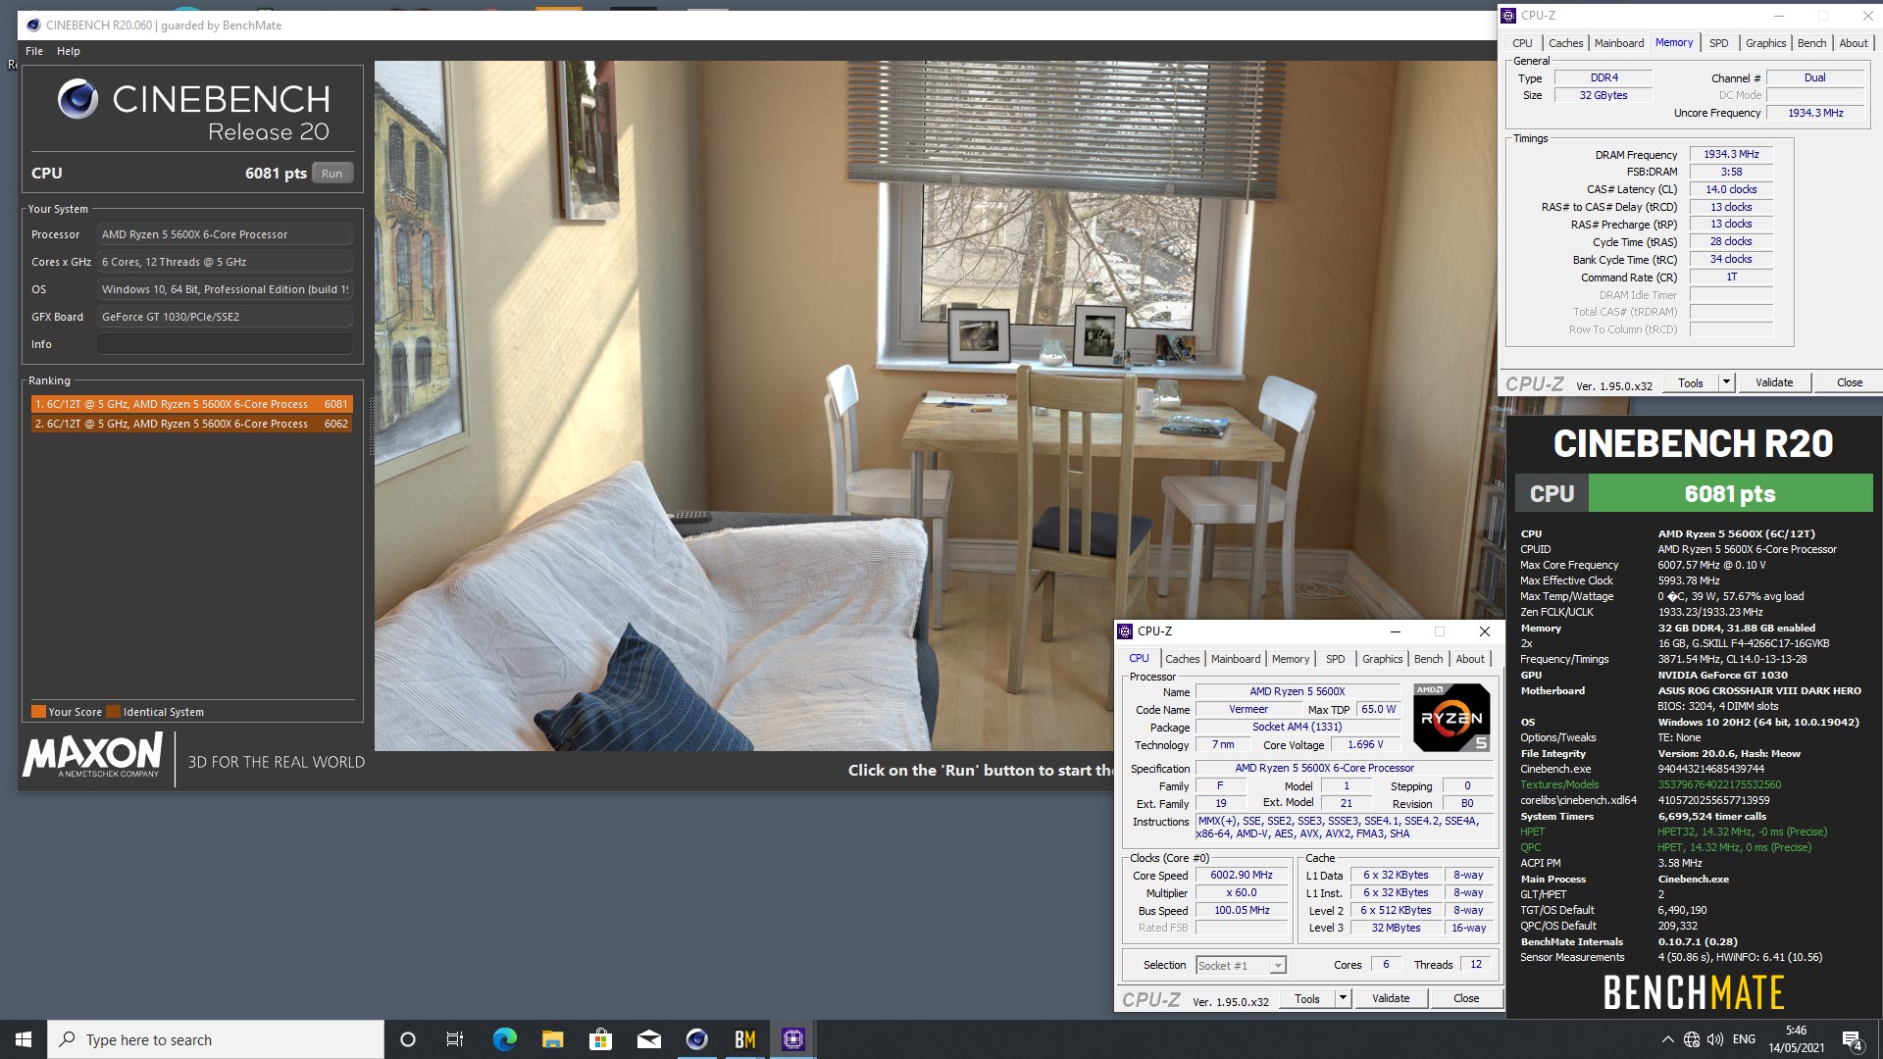The width and height of the screenshot is (1883, 1059).
Task: Switch to Bench tab in upper CPU-Z window
Action: click(1811, 43)
